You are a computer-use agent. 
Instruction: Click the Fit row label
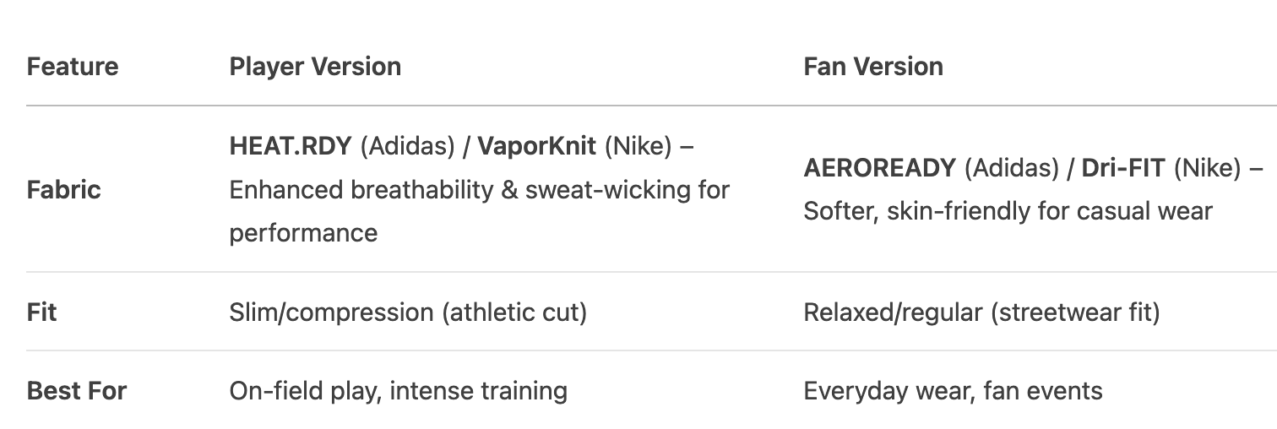[41, 312]
